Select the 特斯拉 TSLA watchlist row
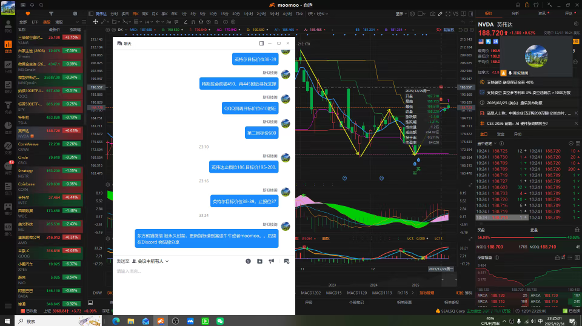This screenshot has height=326, width=582. (49, 120)
